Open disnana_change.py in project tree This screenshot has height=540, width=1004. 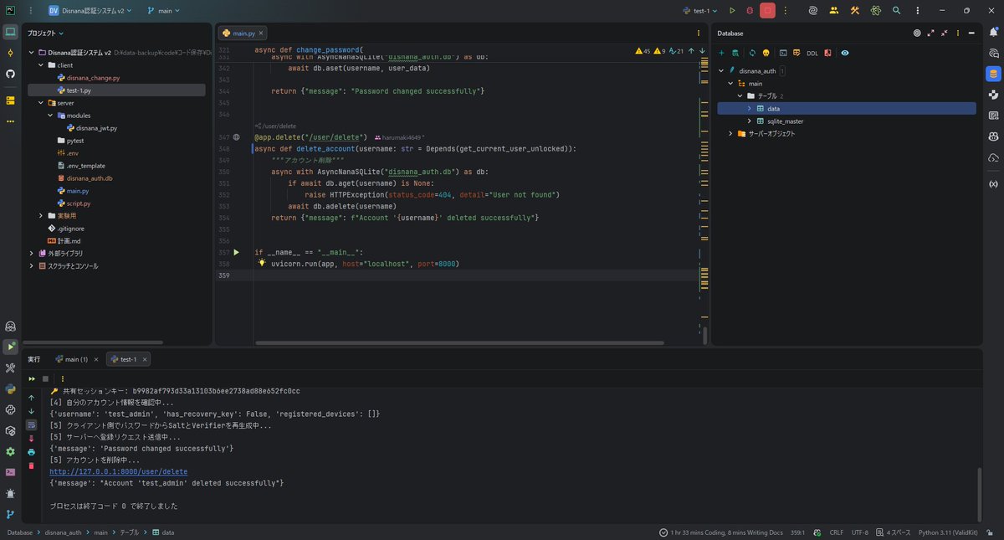click(x=93, y=77)
